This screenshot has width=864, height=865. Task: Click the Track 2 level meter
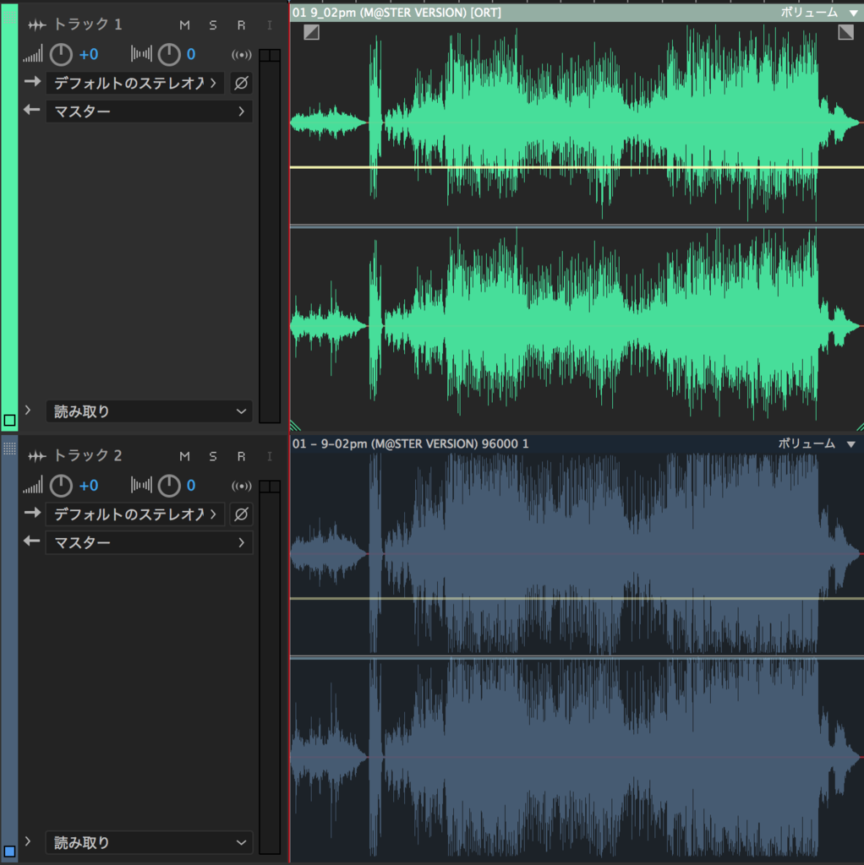270,667
